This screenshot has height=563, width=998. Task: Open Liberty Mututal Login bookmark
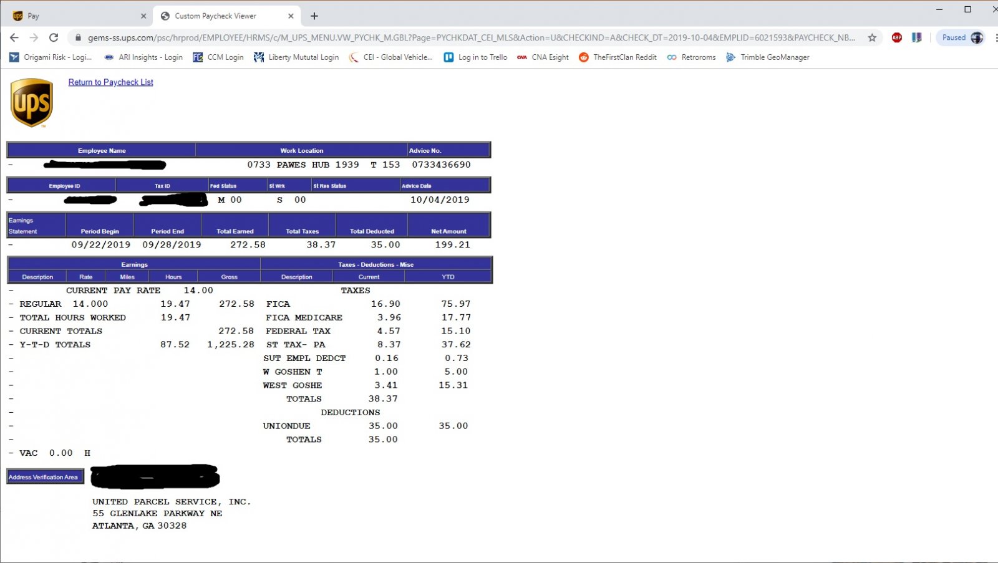coord(296,57)
